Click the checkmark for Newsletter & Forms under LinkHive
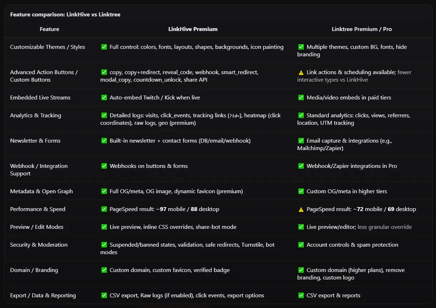The height and width of the screenshot is (308, 436). coord(104,140)
